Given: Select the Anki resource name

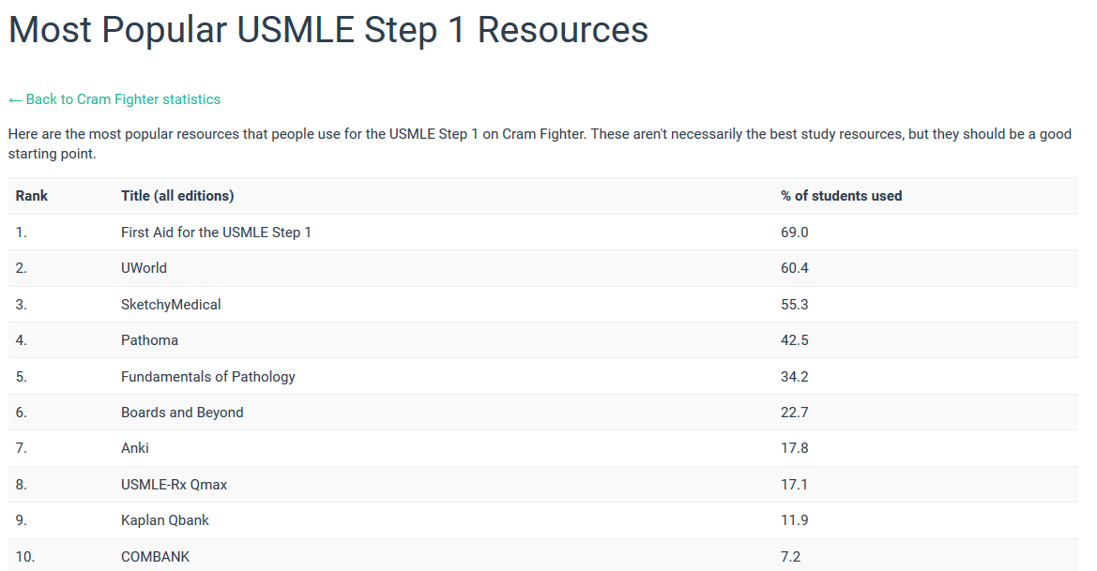Looking at the screenshot, I should pyautogui.click(x=135, y=448).
